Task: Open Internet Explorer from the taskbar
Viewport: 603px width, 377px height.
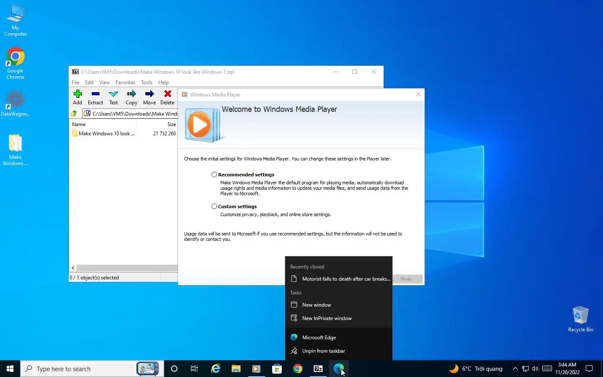Action: pos(215,369)
